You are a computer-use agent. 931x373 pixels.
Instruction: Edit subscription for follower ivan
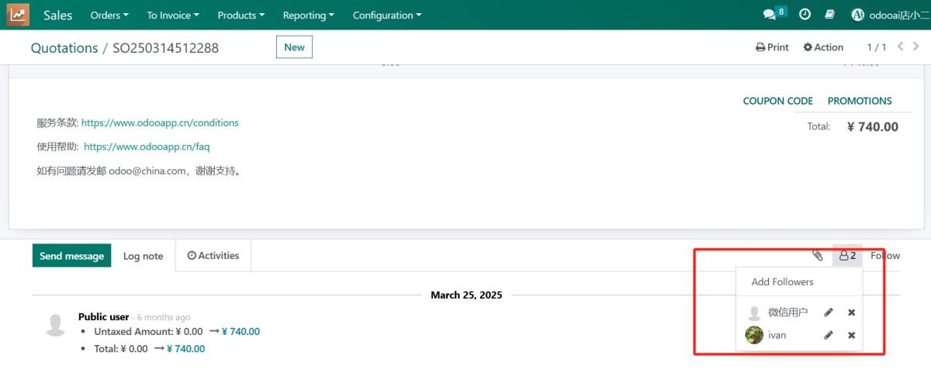tap(829, 335)
